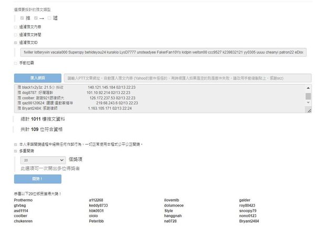Click the filtered ID list text field
The width and height of the screenshot is (336, 229).
click(163, 52)
